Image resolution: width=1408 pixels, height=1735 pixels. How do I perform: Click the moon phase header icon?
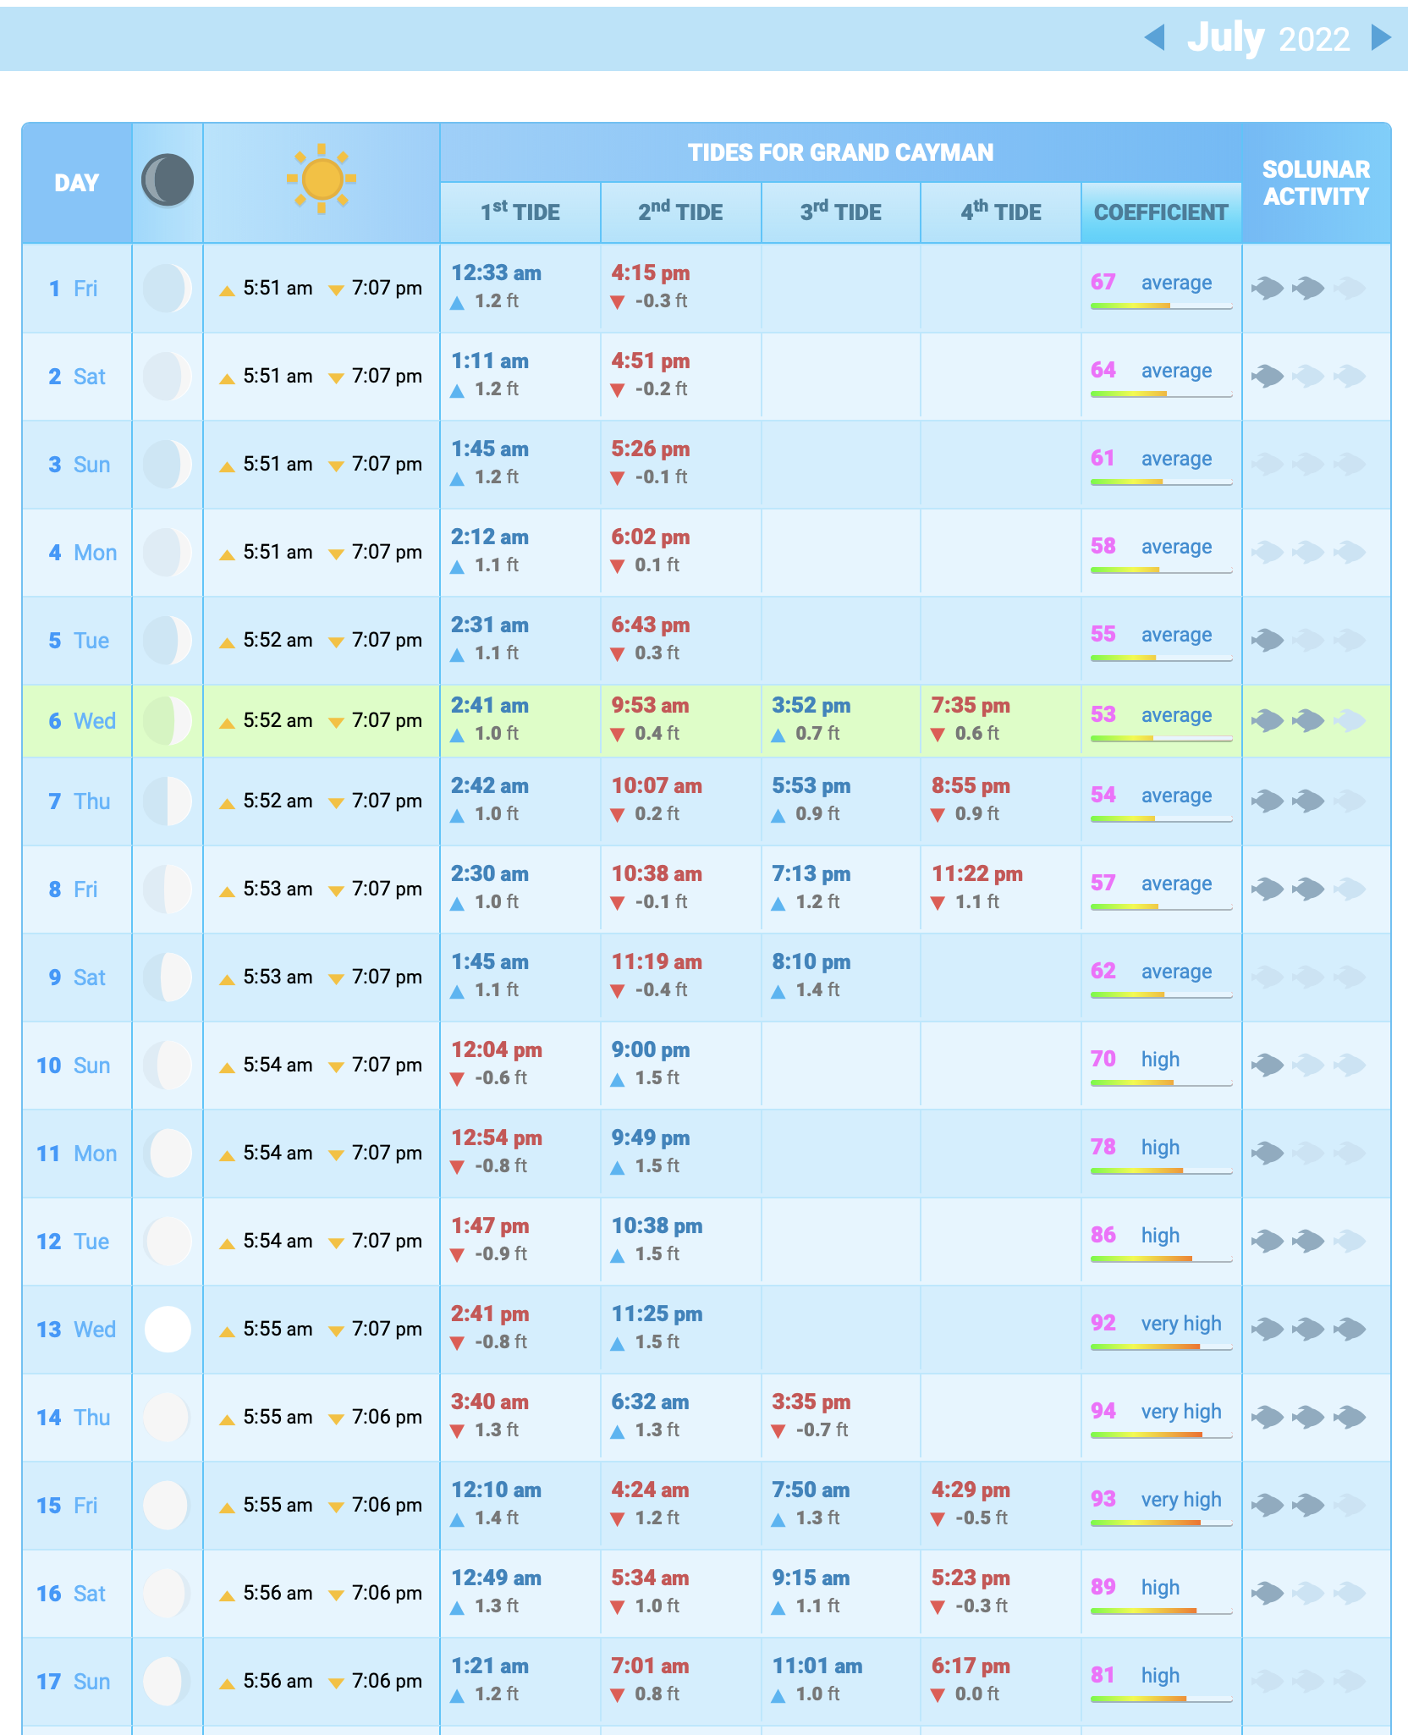click(168, 180)
